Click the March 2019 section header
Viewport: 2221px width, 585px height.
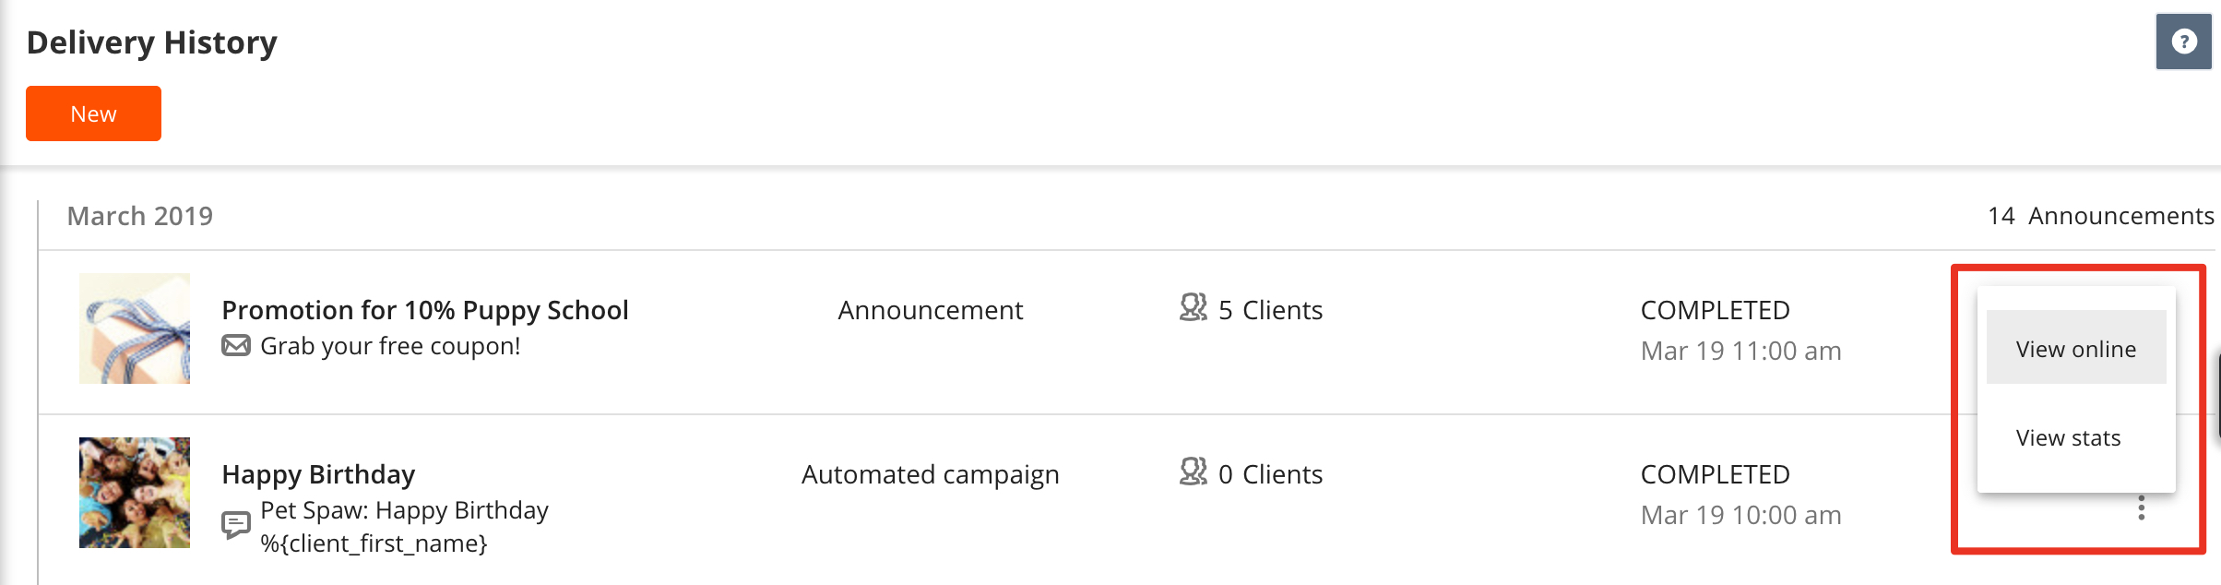coord(140,216)
